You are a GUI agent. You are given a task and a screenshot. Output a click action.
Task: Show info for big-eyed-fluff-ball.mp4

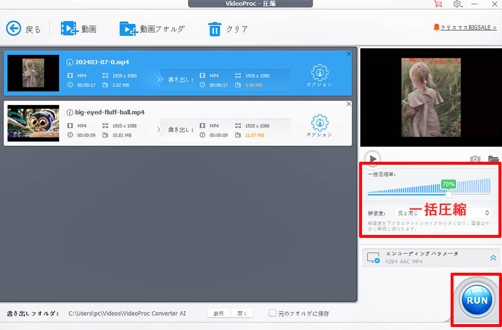pos(70,112)
